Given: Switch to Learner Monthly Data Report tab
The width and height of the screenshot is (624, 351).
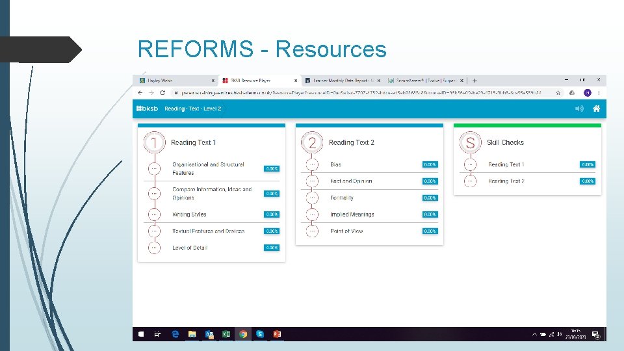Looking at the screenshot, I should 343,81.
